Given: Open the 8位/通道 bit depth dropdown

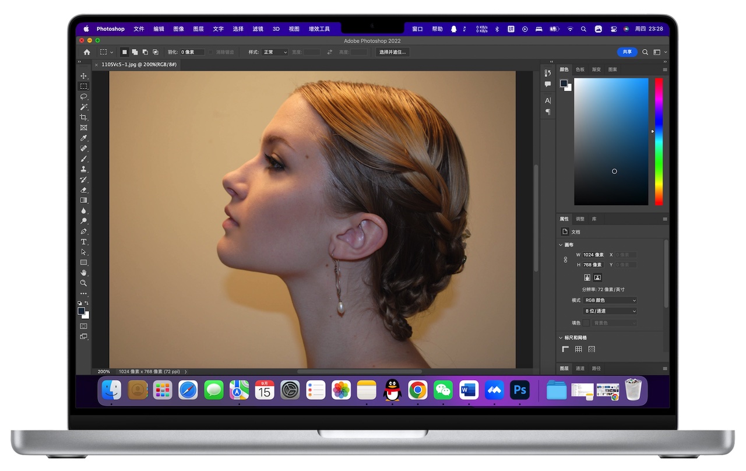Looking at the screenshot, I should 610,311.
